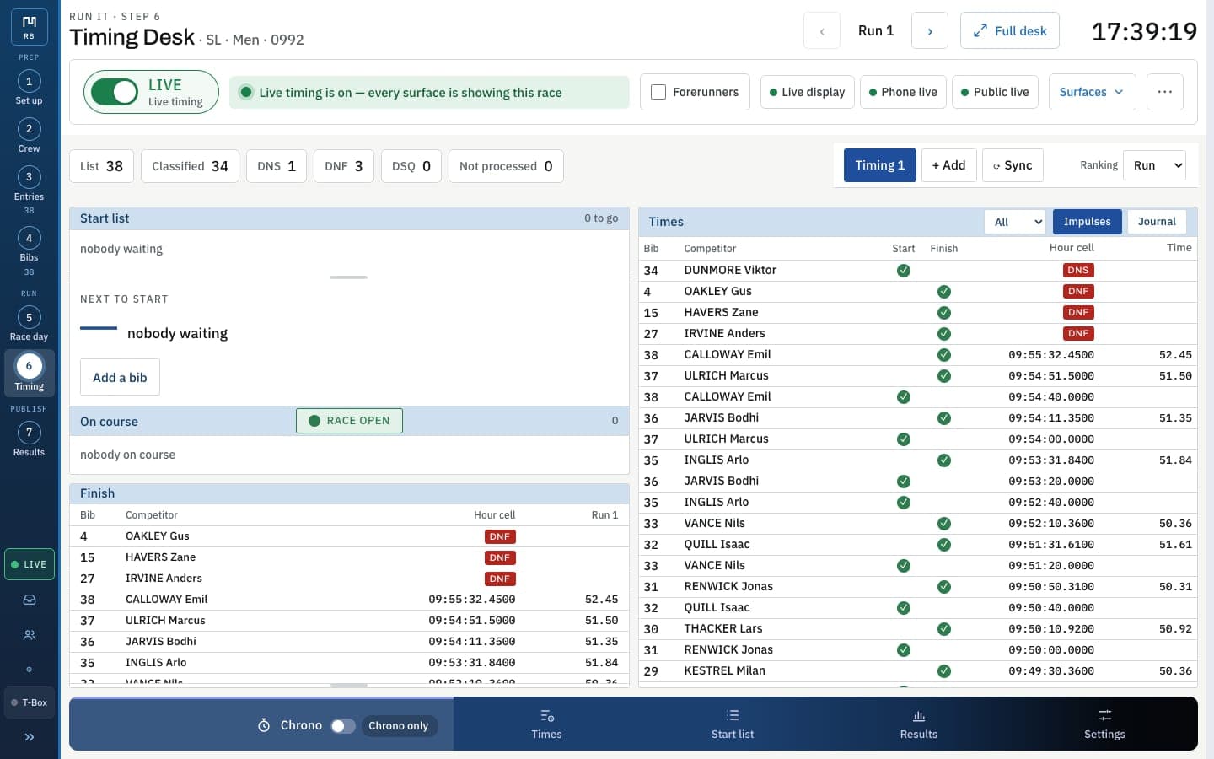
Task: Click the RB app logo
Action: tap(30, 27)
